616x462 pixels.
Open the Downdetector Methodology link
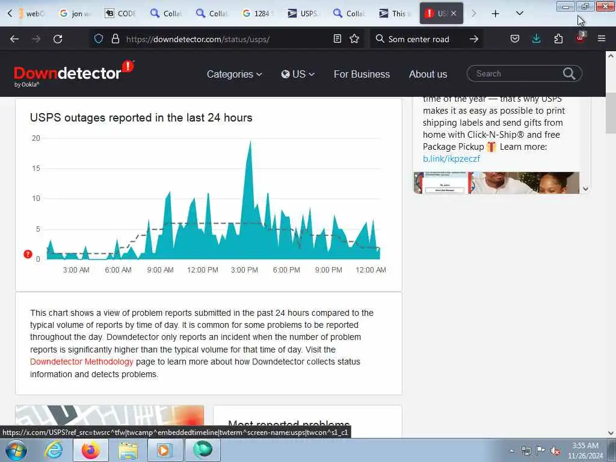pyautogui.click(x=82, y=362)
